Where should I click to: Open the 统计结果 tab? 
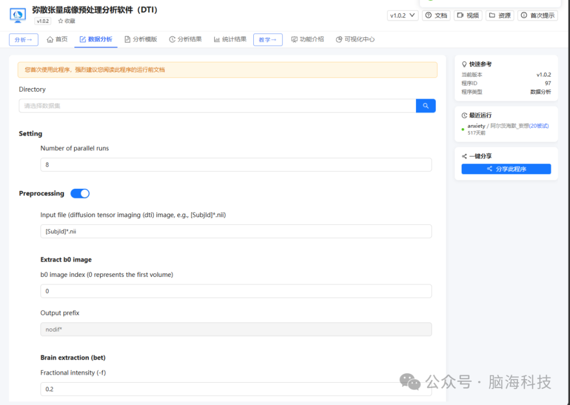(230, 39)
